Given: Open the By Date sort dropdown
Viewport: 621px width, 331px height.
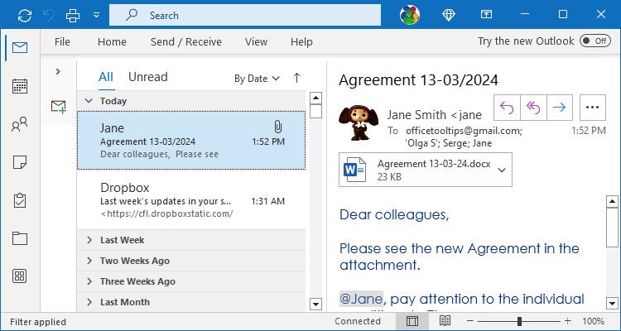Looking at the screenshot, I should click(x=257, y=79).
